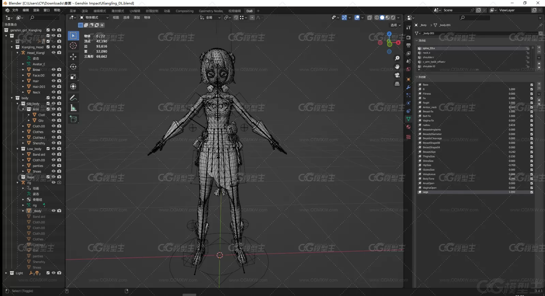
Task: Switch to the Compositing workspace tab
Action: tap(184, 11)
